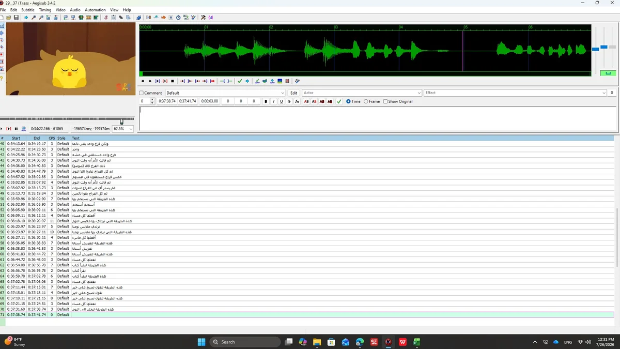Toggle Italic formatting button
This screenshot has width=620, height=349.
pyautogui.click(x=274, y=101)
